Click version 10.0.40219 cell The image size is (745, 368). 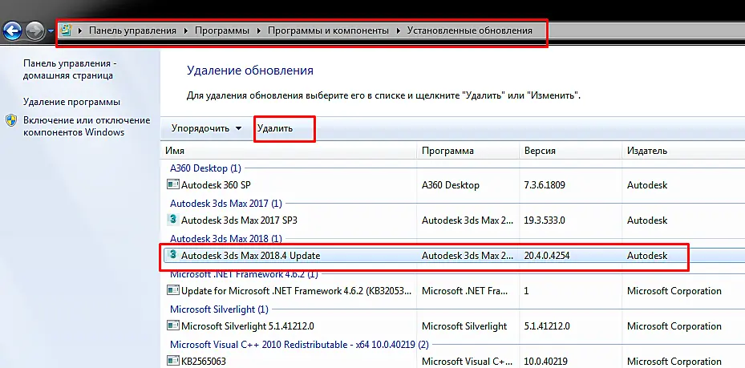coord(546,362)
